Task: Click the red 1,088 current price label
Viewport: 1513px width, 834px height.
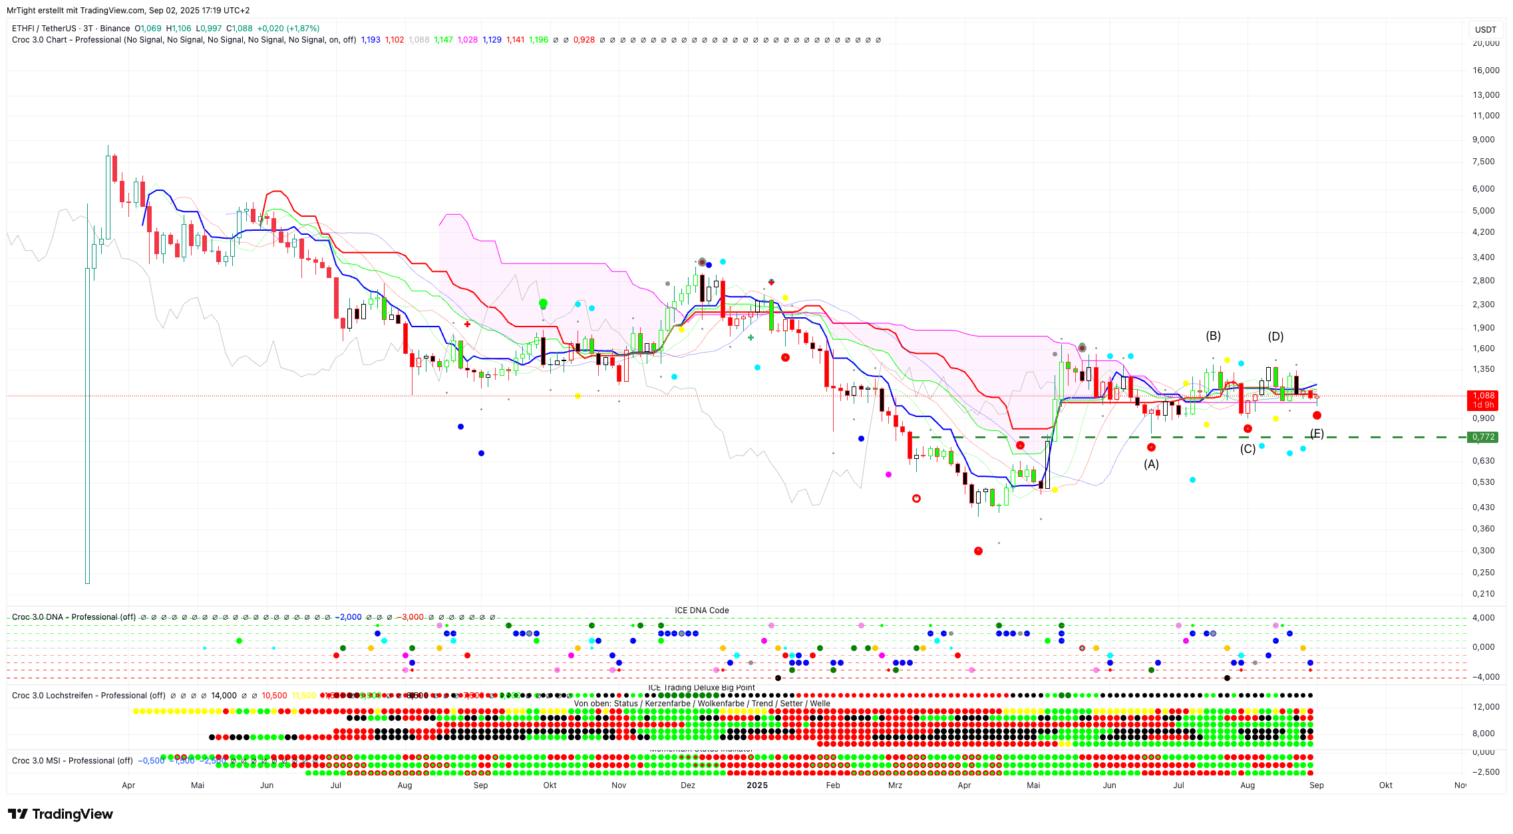Action: click(1483, 396)
